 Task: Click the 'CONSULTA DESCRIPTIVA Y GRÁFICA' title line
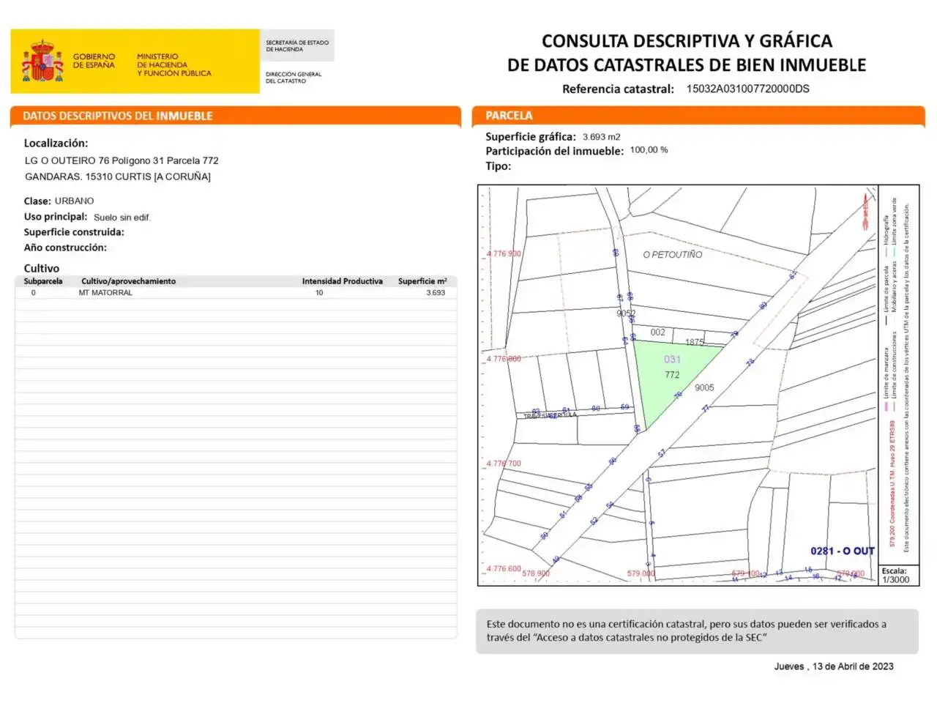pyautogui.click(x=687, y=41)
